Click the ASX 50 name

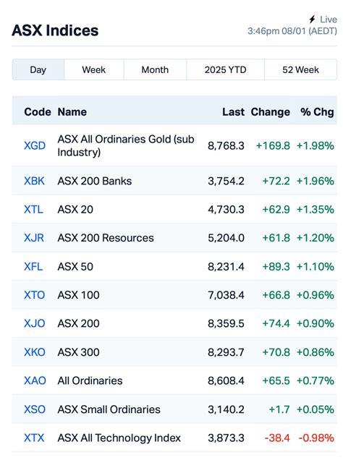click(75, 266)
